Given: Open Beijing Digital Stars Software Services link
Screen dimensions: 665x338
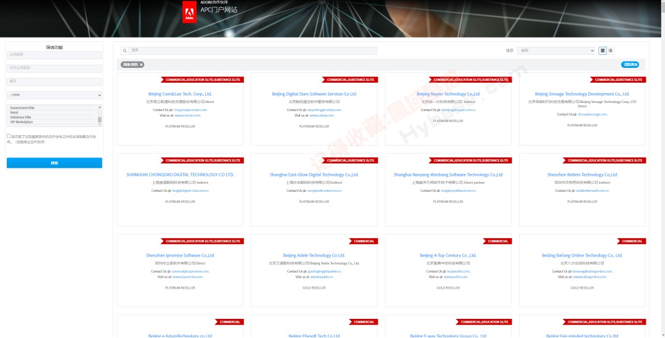Looking at the screenshot, I should (x=314, y=94).
